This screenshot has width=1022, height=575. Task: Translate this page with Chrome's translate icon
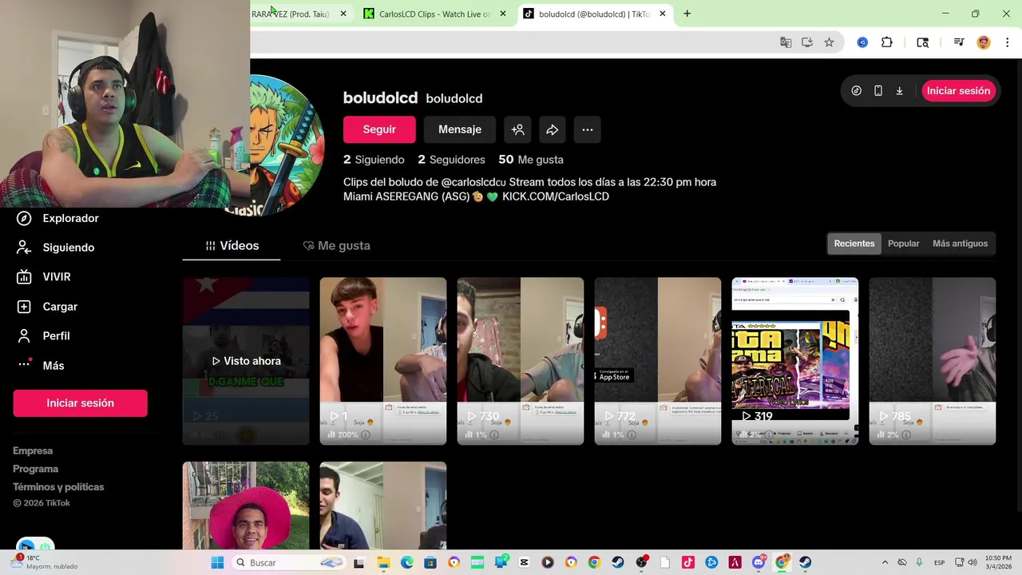click(x=786, y=42)
